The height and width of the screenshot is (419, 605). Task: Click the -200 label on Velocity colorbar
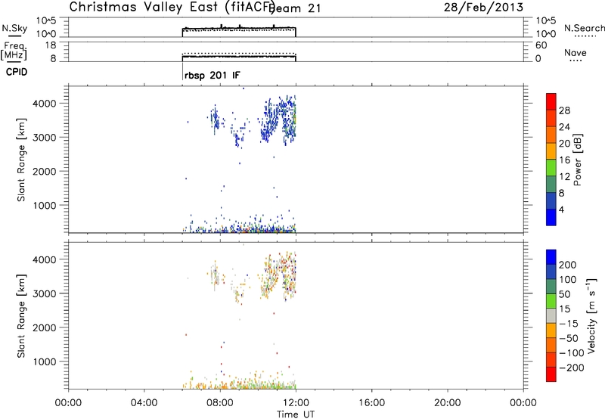(x=571, y=368)
